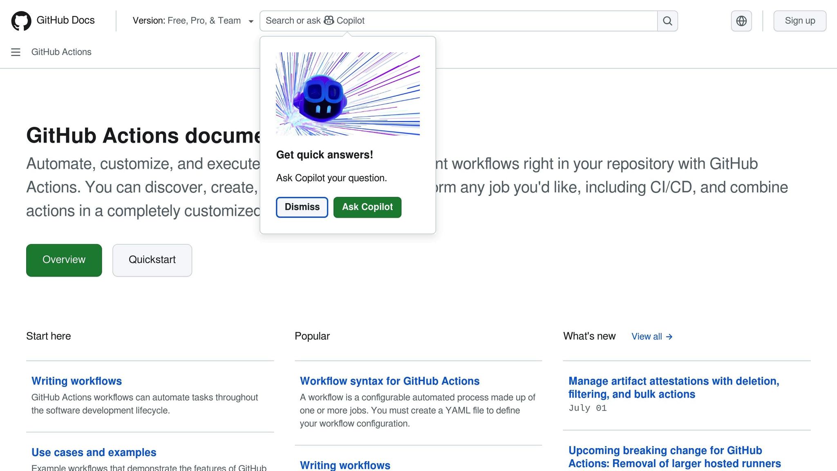This screenshot has width=837, height=471.
Task: Dismiss the Copilot popup
Action: pos(302,207)
